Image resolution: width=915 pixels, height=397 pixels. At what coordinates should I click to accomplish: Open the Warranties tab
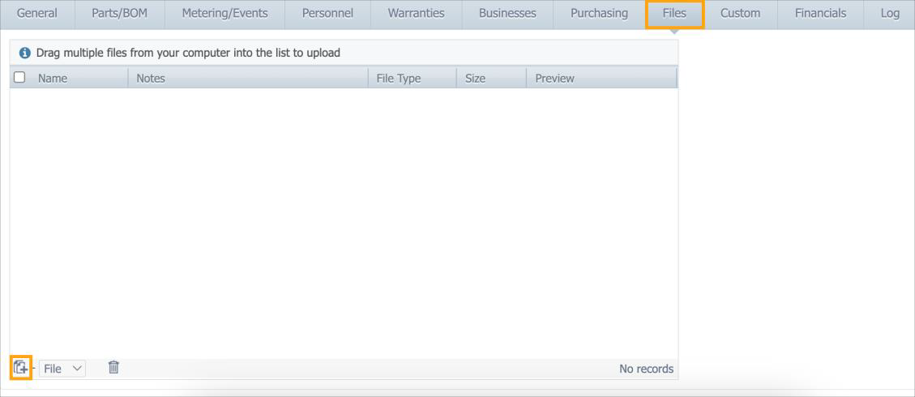coord(416,13)
